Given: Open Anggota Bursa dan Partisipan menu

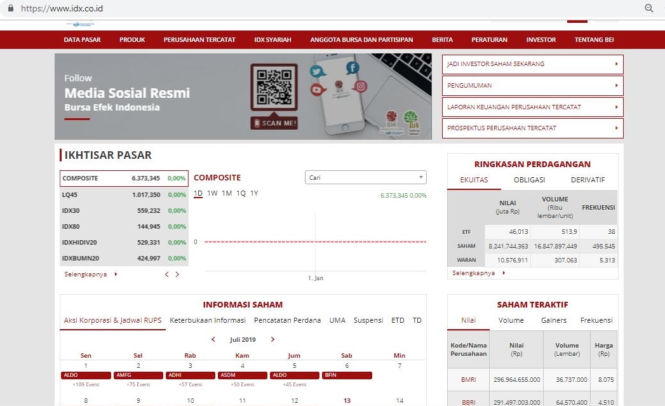Looking at the screenshot, I should click(x=362, y=40).
